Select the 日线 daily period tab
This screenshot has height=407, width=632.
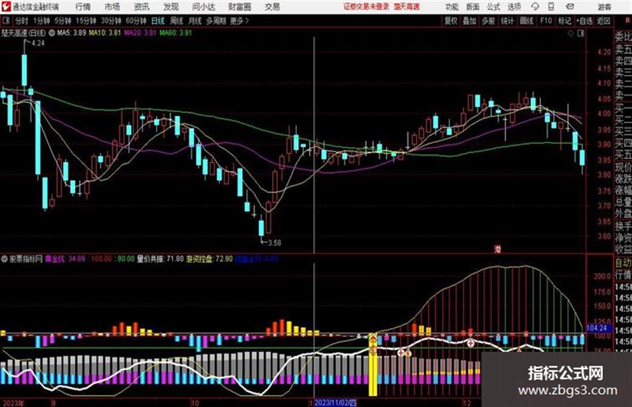[158, 21]
